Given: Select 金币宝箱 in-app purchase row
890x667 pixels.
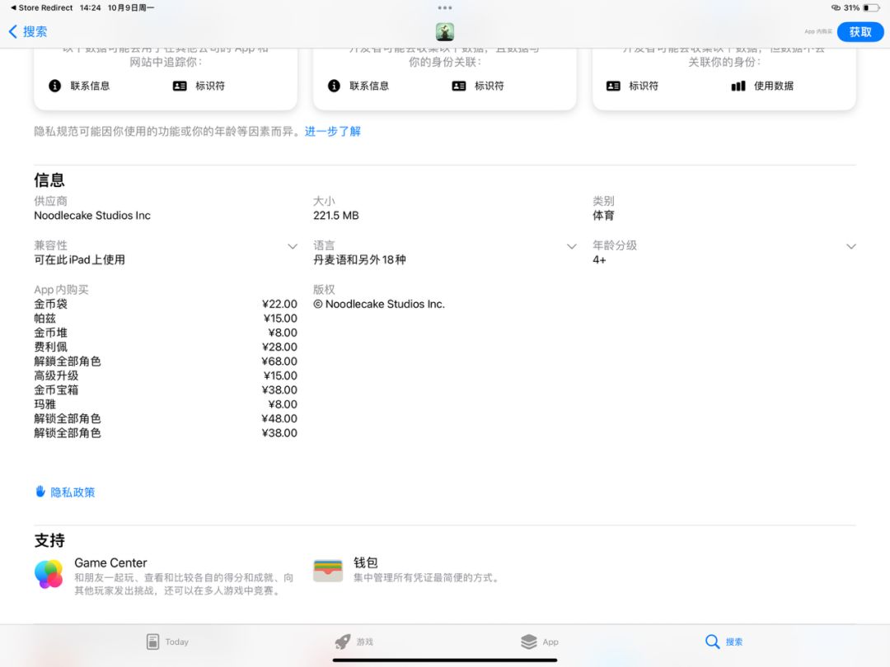Looking at the screenshot, I should [x=166, y=389].
